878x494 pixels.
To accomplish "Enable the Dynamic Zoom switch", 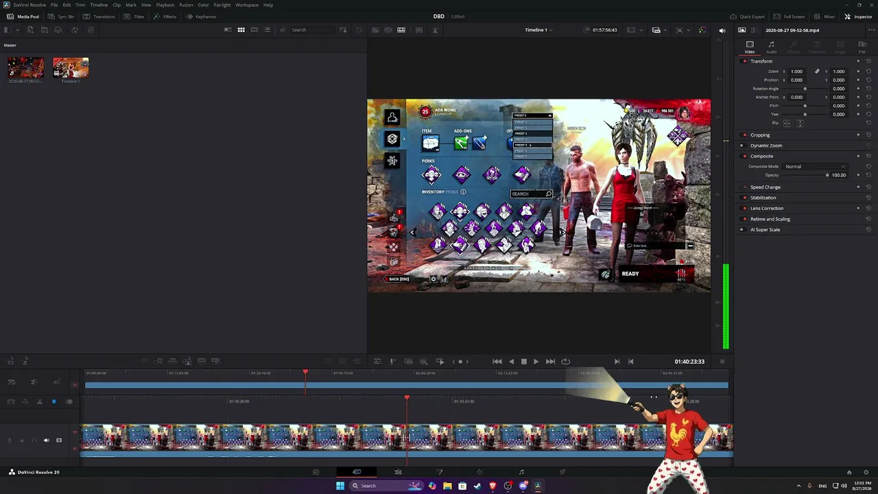I will [x=741, y=145].
